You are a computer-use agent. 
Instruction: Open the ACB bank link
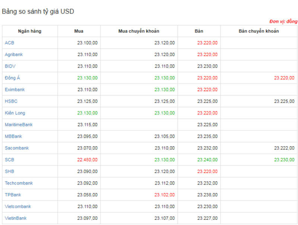pos(9,43)
